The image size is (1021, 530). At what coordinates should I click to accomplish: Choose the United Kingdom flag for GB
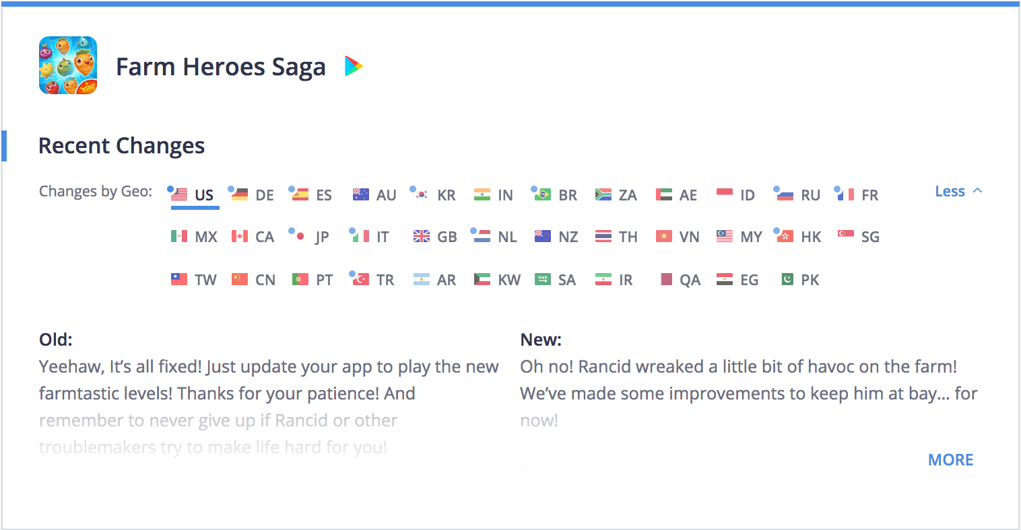(x=422, y=237)
